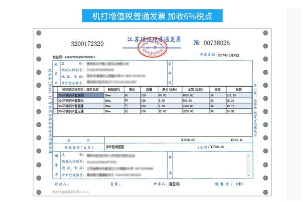Click the buyer 纳税人识别号 label
Screen dimensions: 303x202
point(73,70)
